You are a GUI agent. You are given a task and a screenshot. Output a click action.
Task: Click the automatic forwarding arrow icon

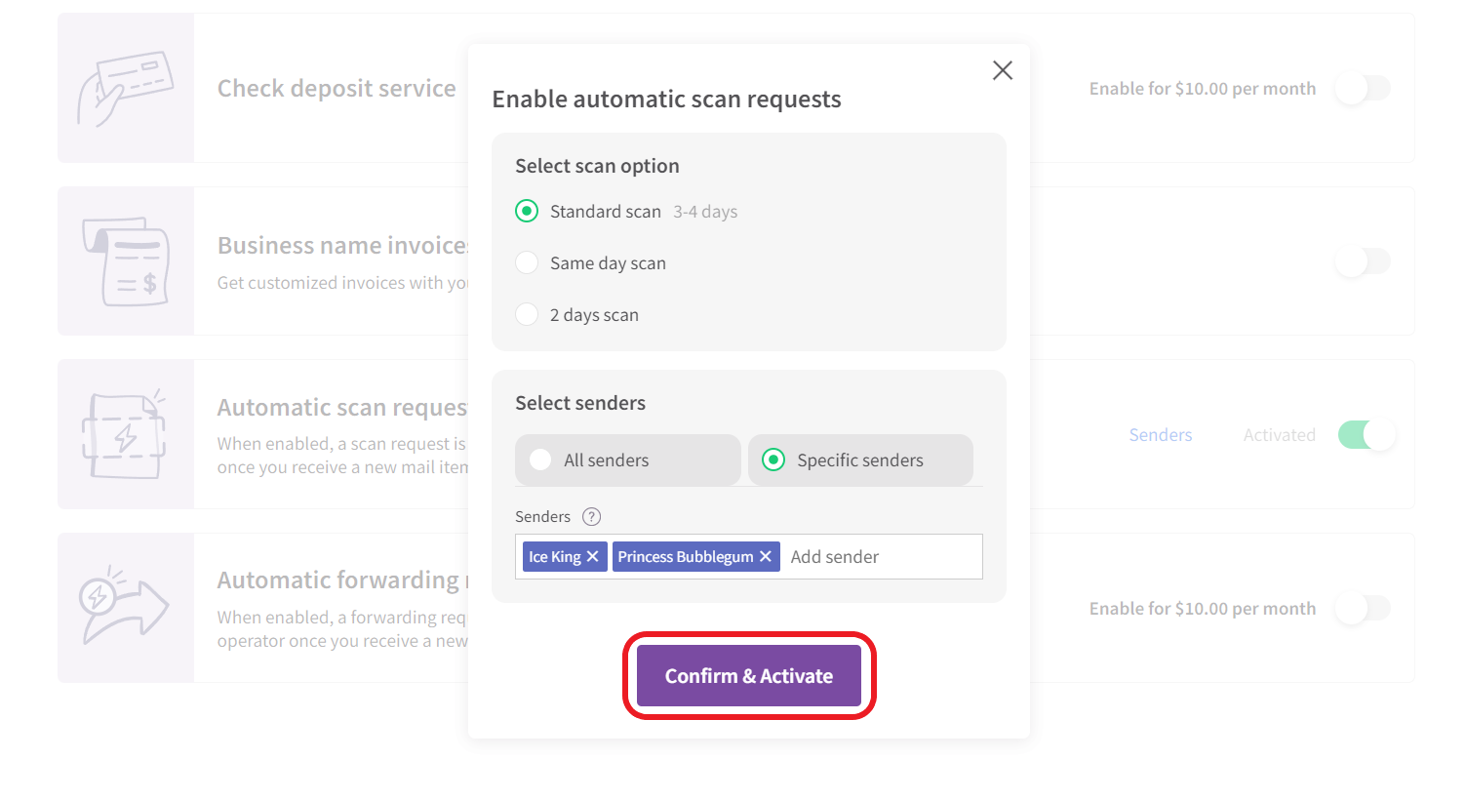coord(124,607)
